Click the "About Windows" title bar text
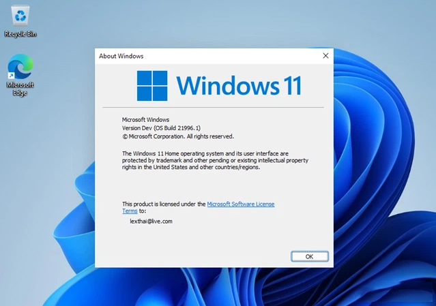 tap(121, 56)
